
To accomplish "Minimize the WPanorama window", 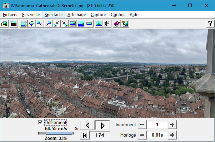I will point(174,5).
